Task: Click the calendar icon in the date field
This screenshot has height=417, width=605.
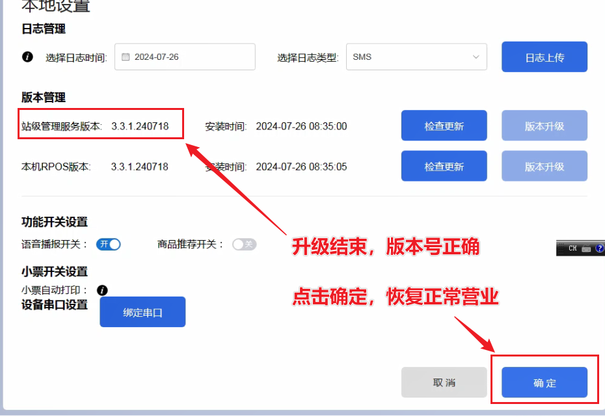Action: coord(126,57)
